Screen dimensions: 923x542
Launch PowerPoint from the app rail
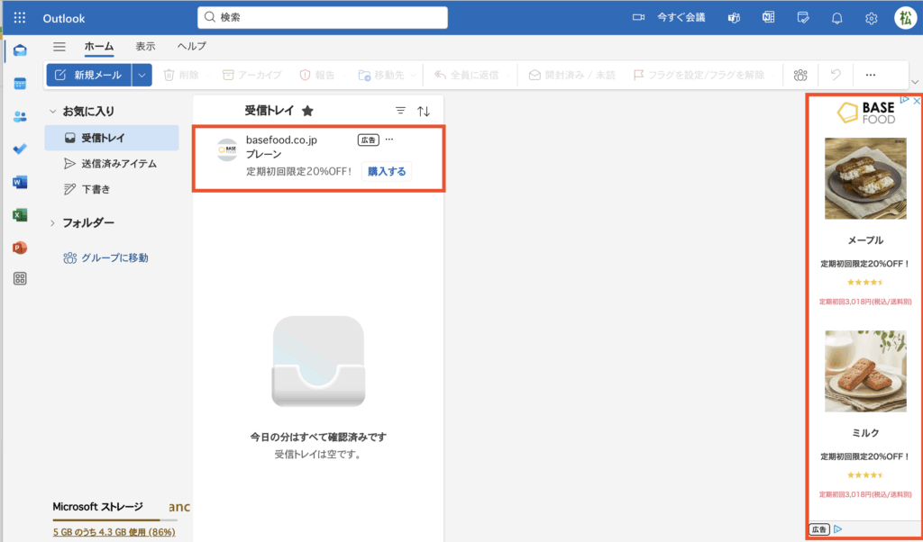pos(20,248)
